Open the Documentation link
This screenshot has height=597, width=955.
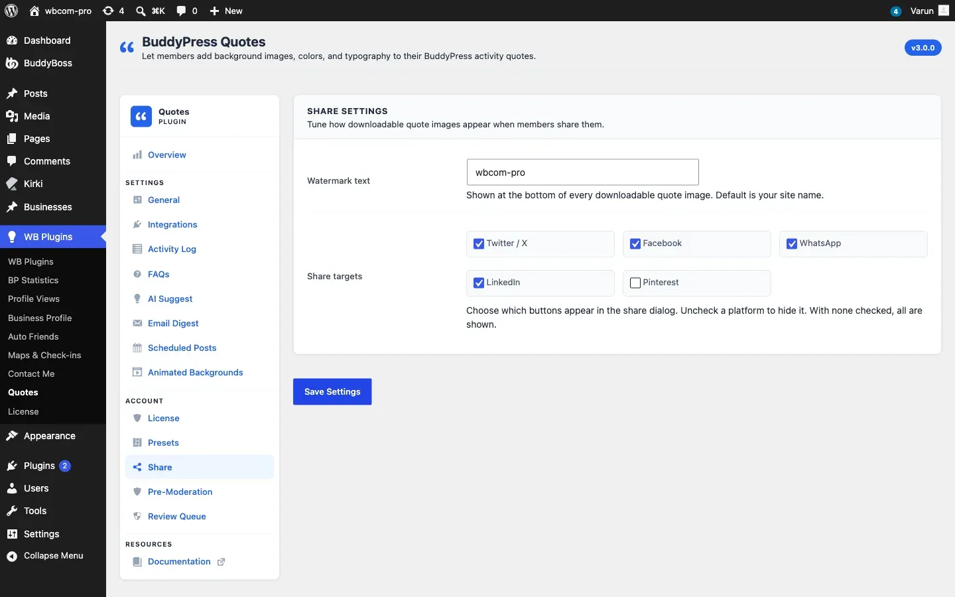(179, 561)
